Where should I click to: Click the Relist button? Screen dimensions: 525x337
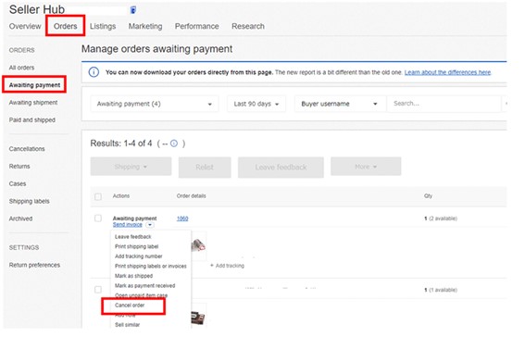click(x=205, y=167)
